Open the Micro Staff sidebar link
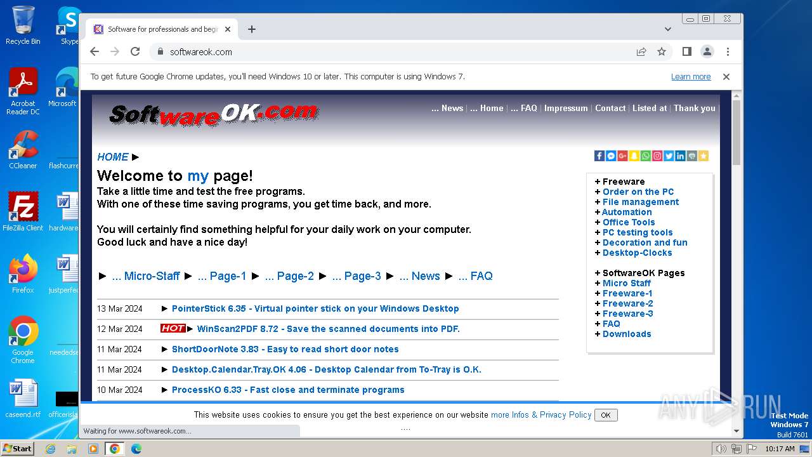The image size is (812, 457). pyautogui.click(x=627, y=283)
